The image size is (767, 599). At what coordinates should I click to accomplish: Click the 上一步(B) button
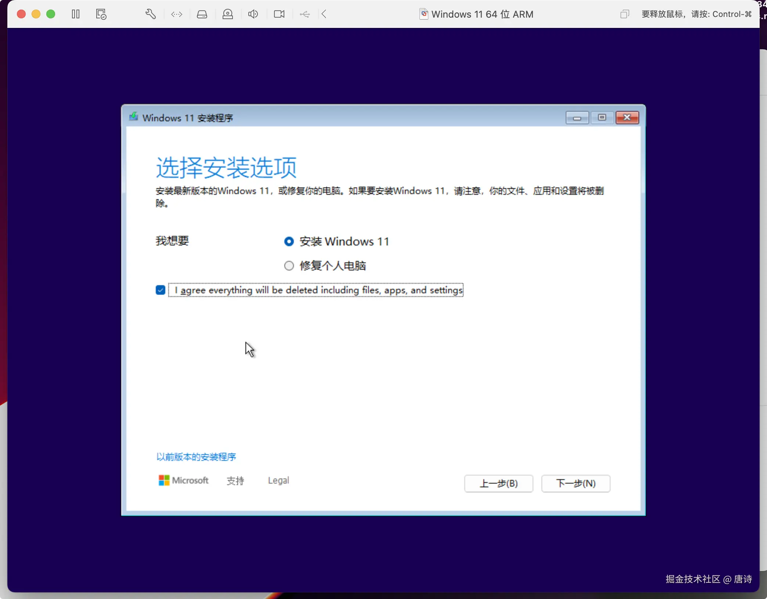coord(498,484)
